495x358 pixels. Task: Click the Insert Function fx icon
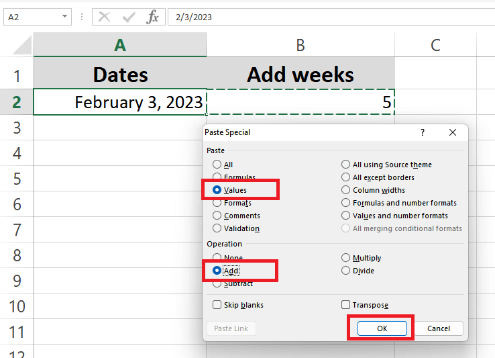pyautogui.click(x=153, y=17)
